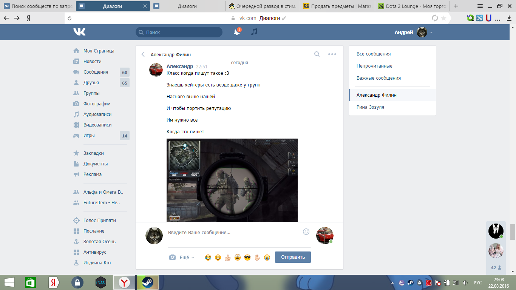Screen dimensions: 516x290
Task: Open Реклама in the sidebar
Action: (x=93, y=174)
